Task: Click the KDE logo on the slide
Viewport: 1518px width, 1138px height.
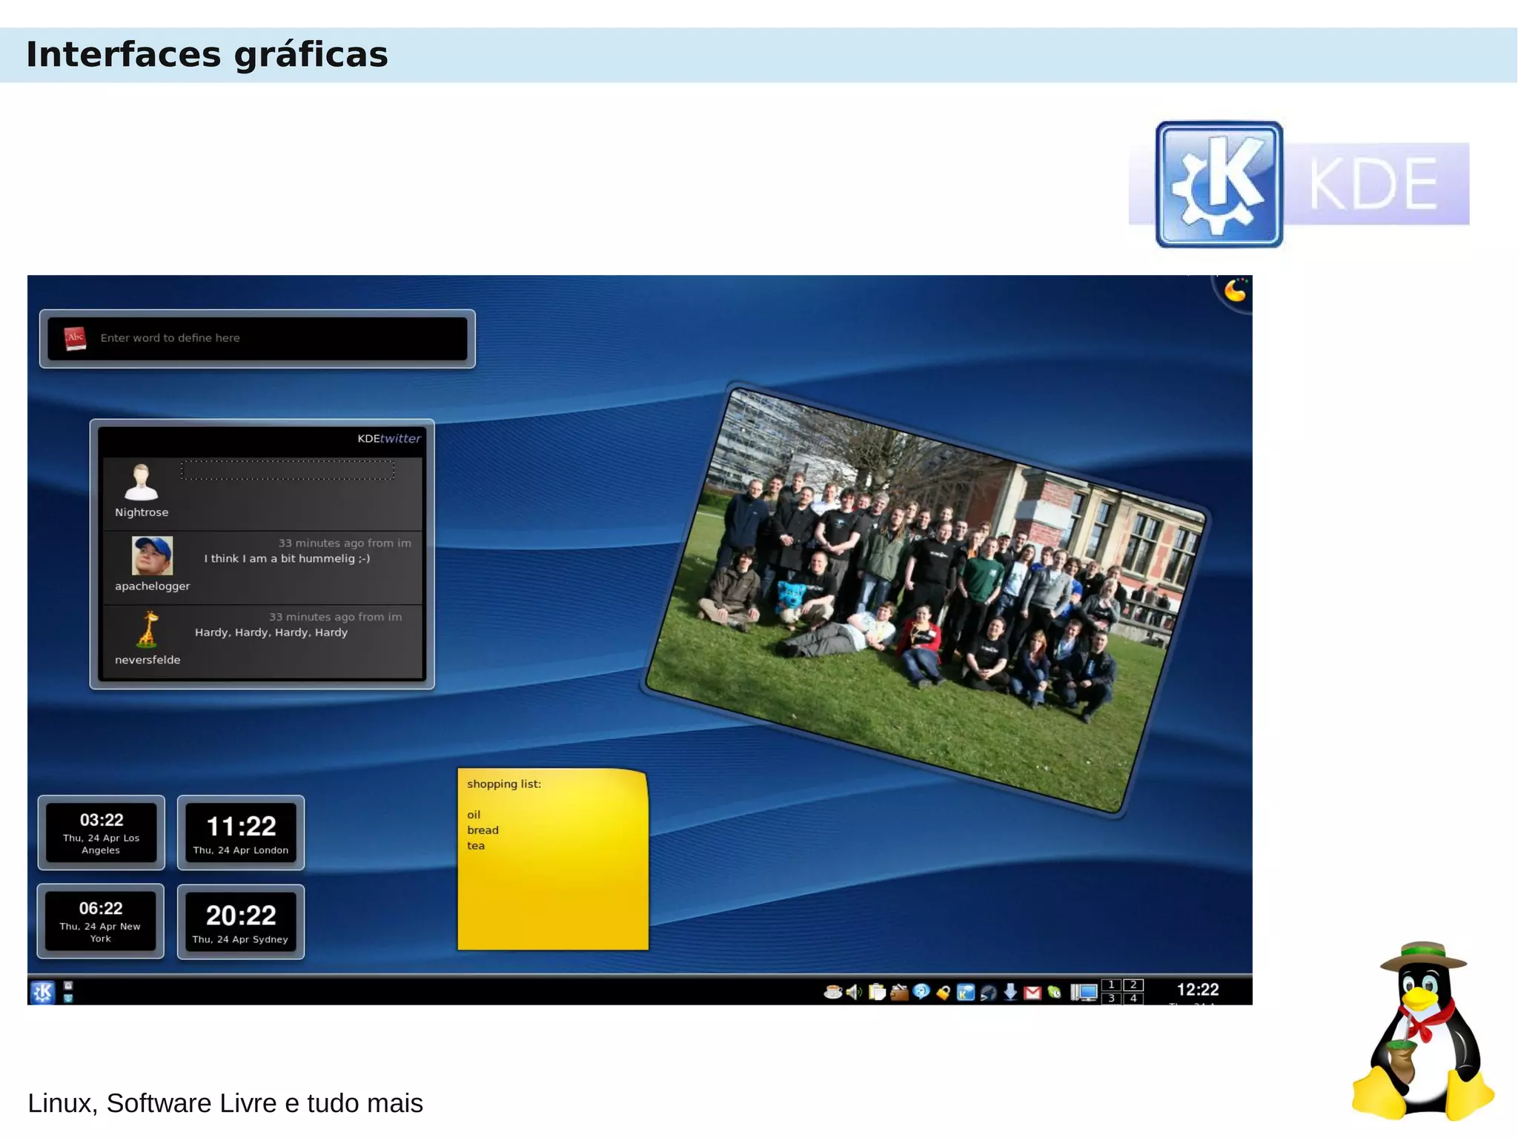Action: 1299,184
